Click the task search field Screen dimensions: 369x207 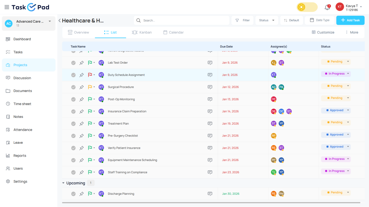click(x=184, y=20)
